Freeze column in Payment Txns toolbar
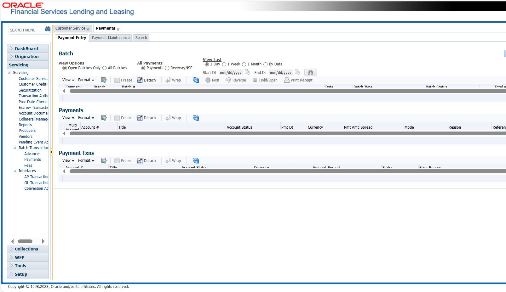The height and width of the screenshot is (292, 506). pos(123,161)
